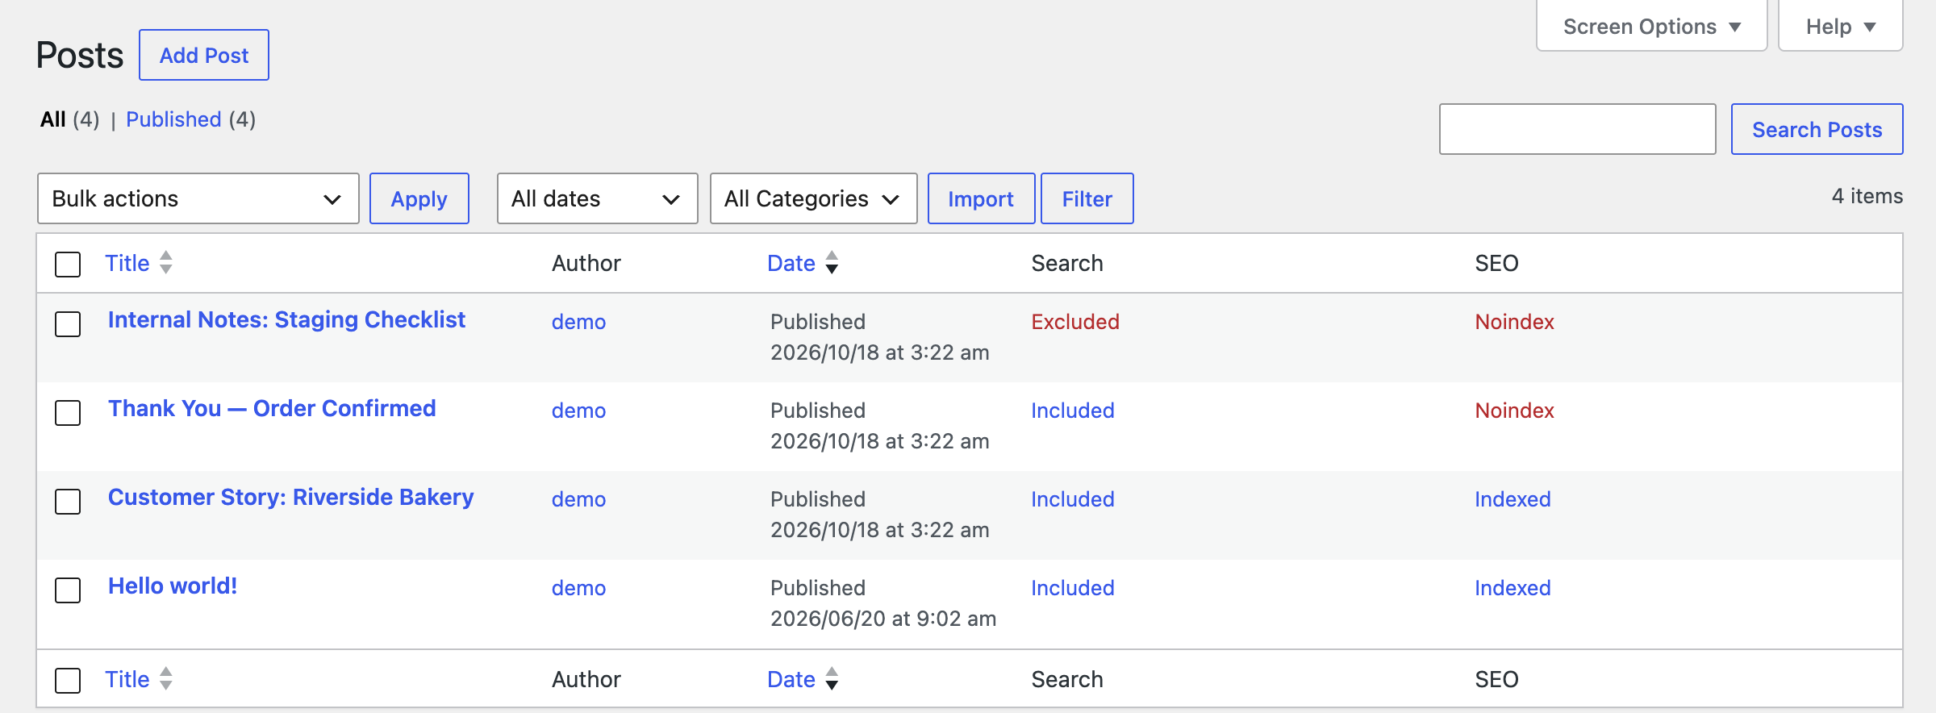Sort posts using the Title sort arrows in header
Screen dimensions: 1936x713
pos(165,263)
